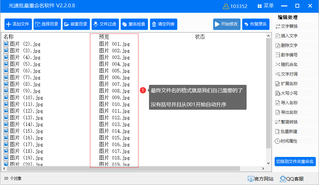Click the 20 个对象 status text
The height and width of the screenshot is (185, 319).
point(13,179)
